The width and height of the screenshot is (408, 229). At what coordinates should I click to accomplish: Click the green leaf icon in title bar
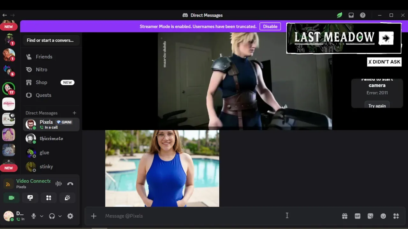[x=339, y=15]
